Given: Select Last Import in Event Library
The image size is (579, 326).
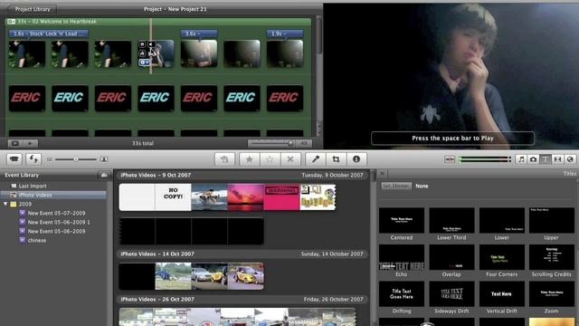Looking at the screenshot, I should pos(33,186).
